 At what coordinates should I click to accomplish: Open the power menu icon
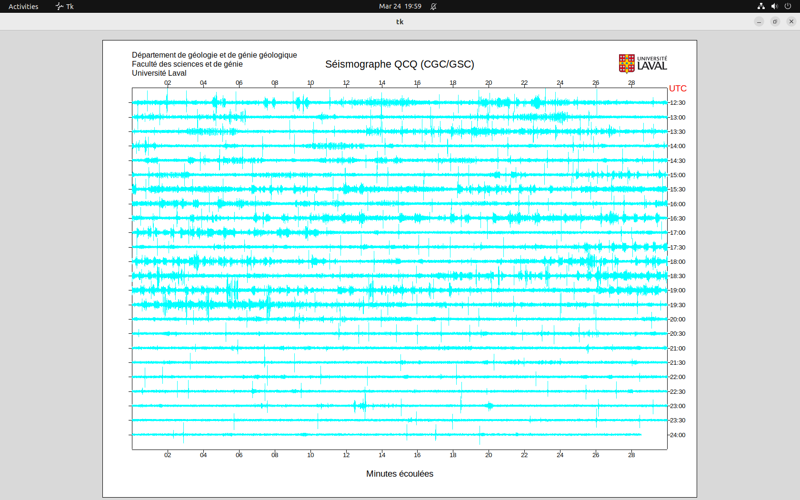[x=788, y=6]
